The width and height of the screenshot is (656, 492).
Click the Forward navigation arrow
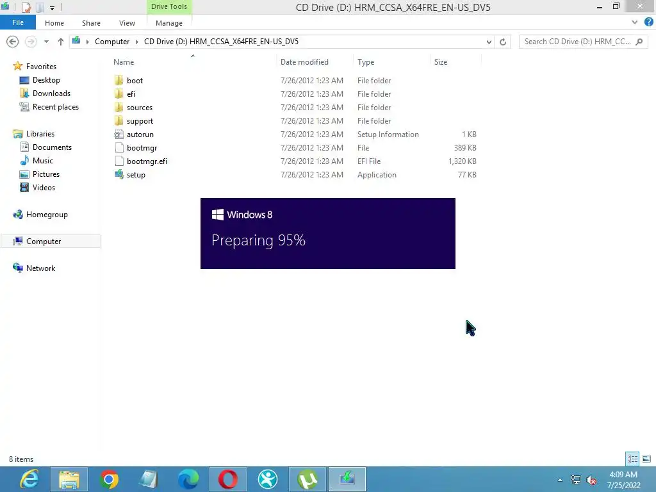coord(31,42)
